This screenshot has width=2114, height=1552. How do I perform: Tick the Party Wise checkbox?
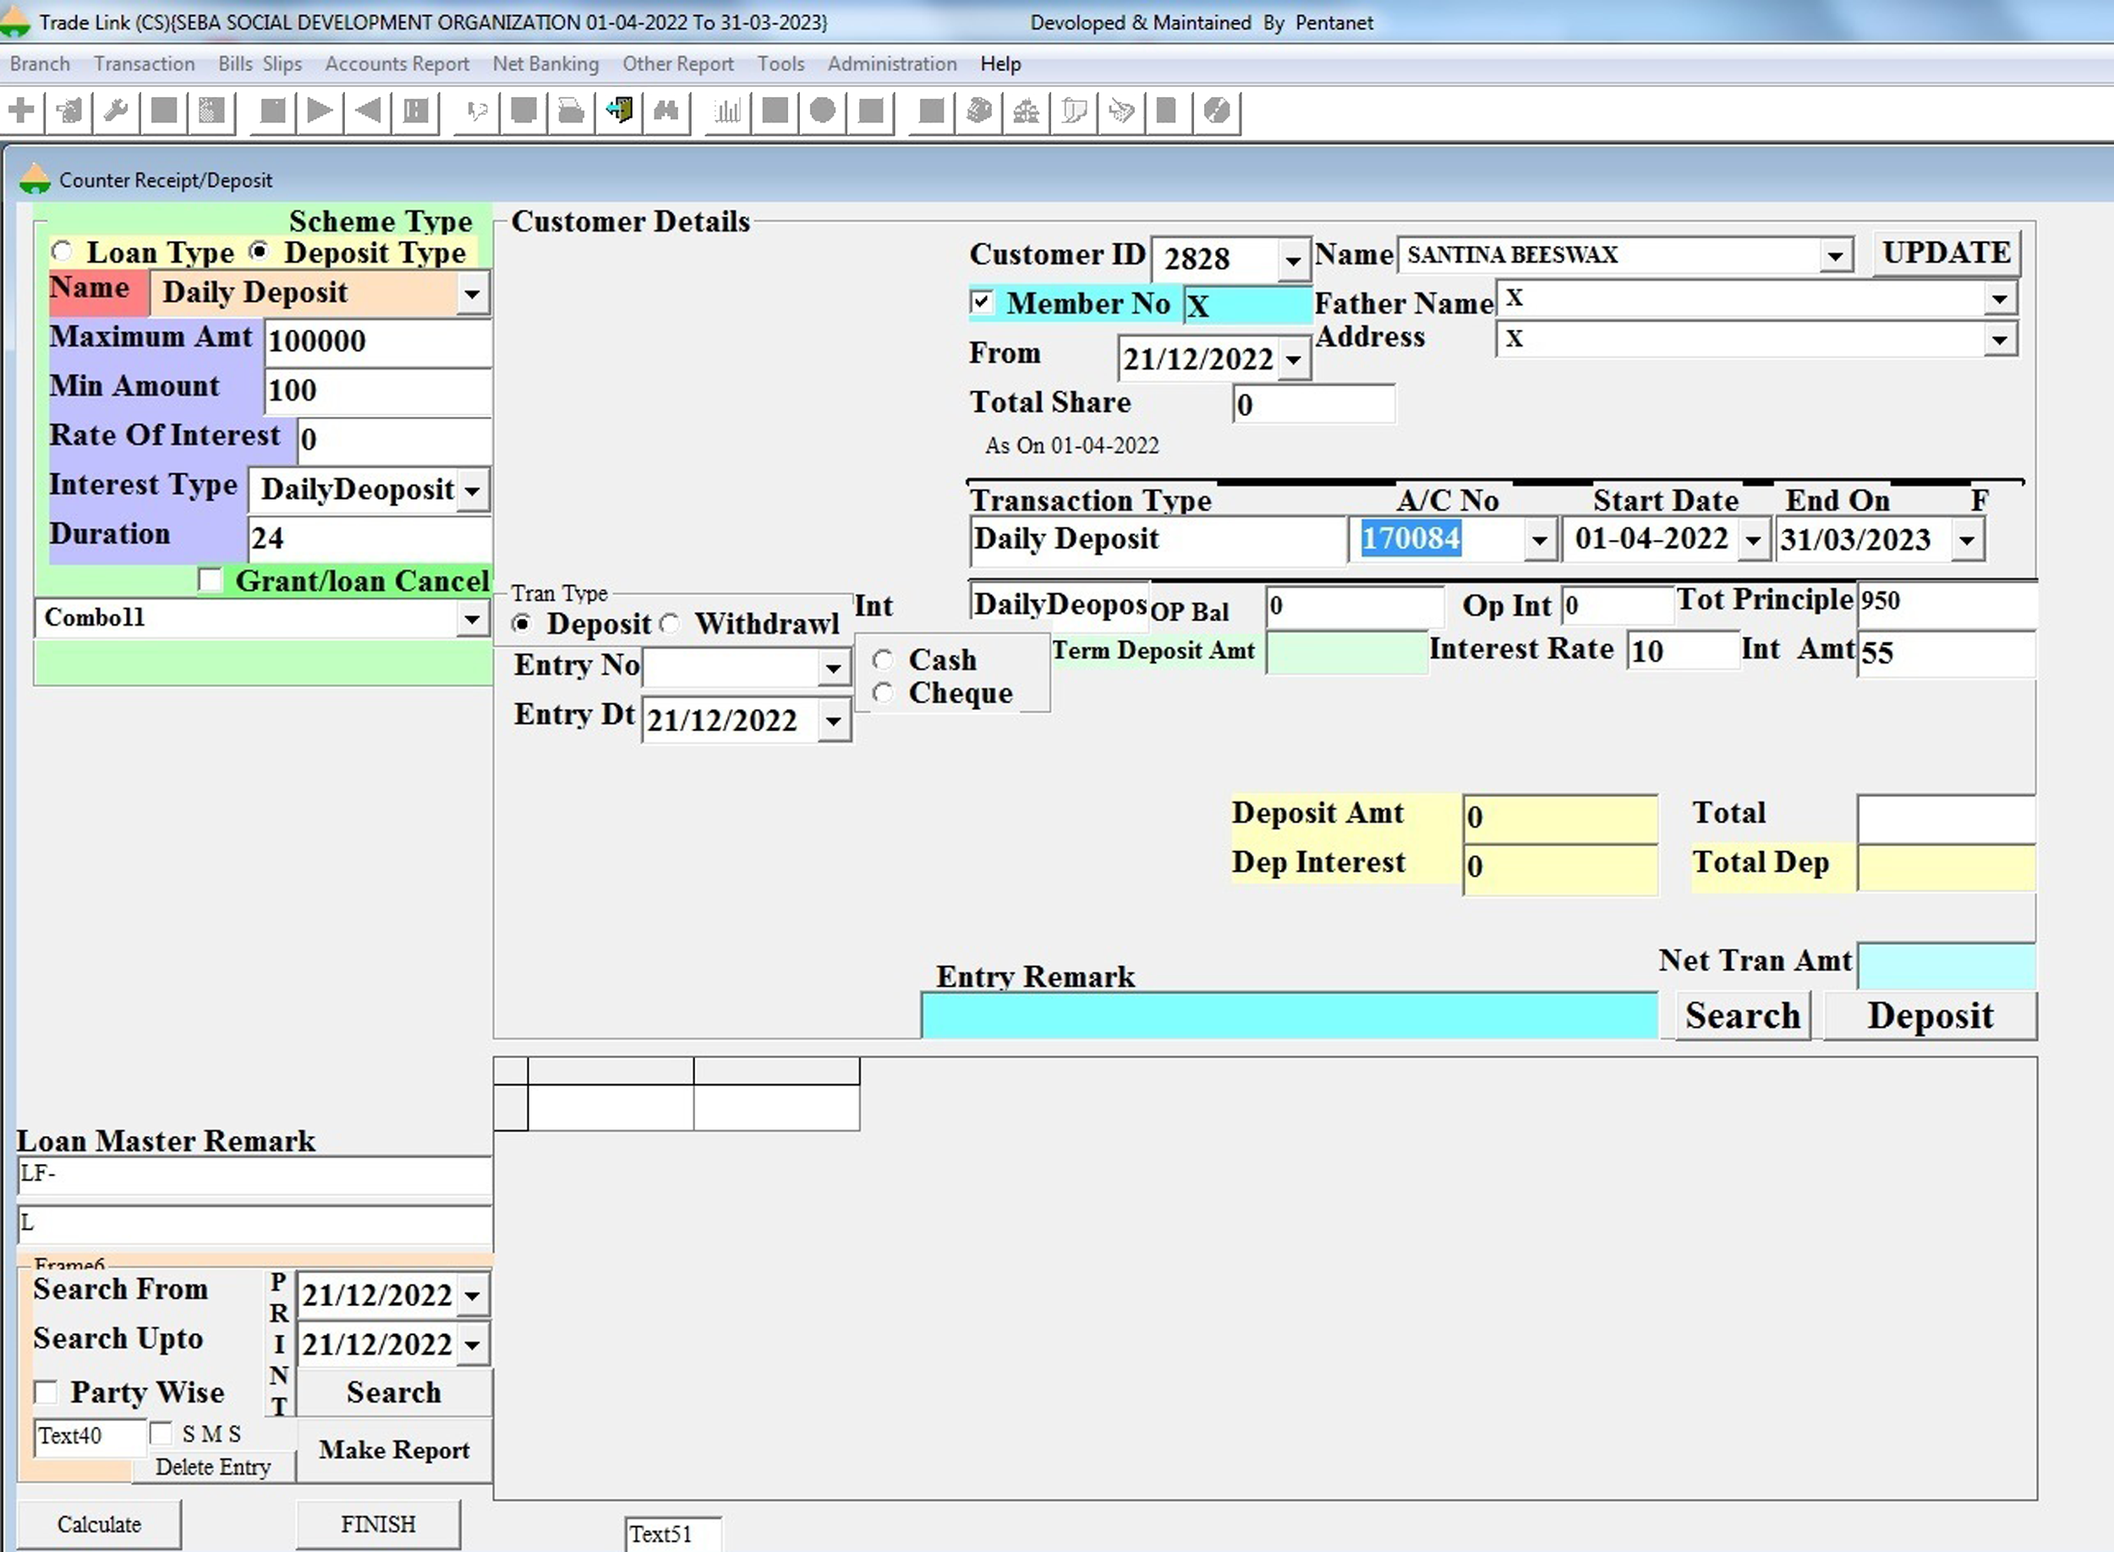pyautogui.click(x=46, y=1391)
